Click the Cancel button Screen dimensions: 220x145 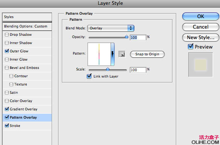[x=201, y=27]
